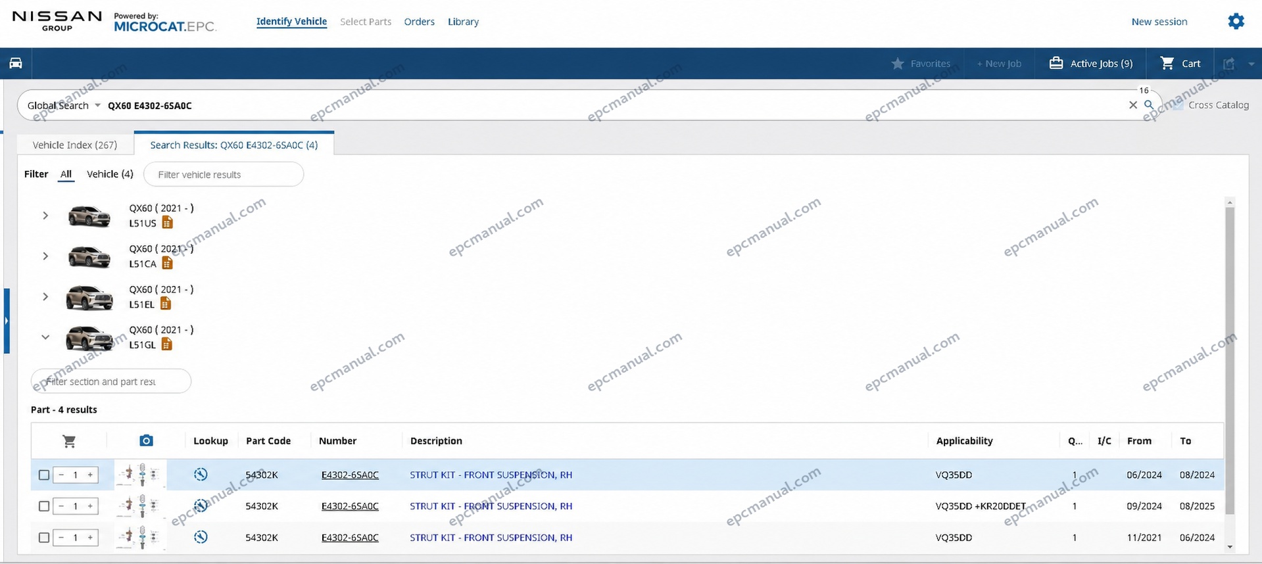1262x564 pixels.
Task: Click the lookup icon for first strut kit row
Action: (201, 474)
